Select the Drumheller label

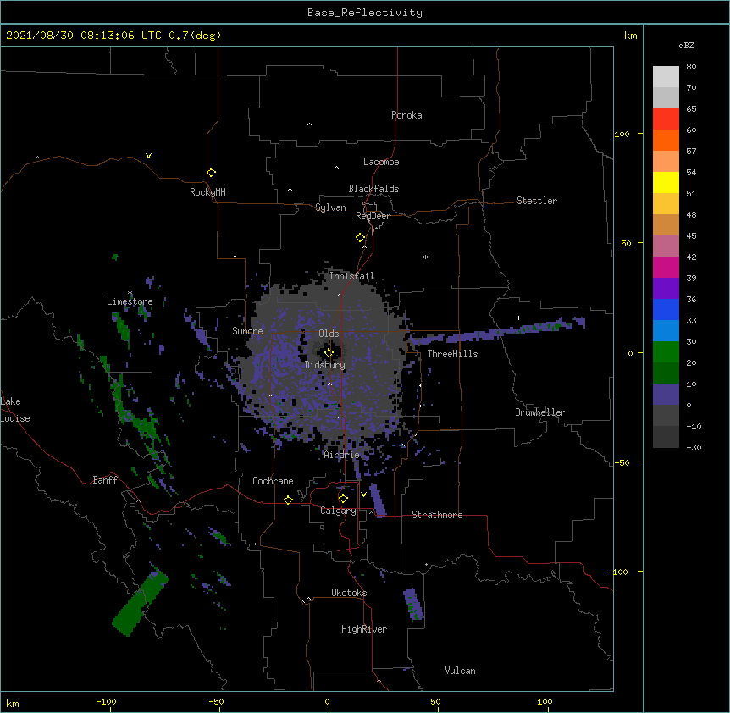point(540,412)
